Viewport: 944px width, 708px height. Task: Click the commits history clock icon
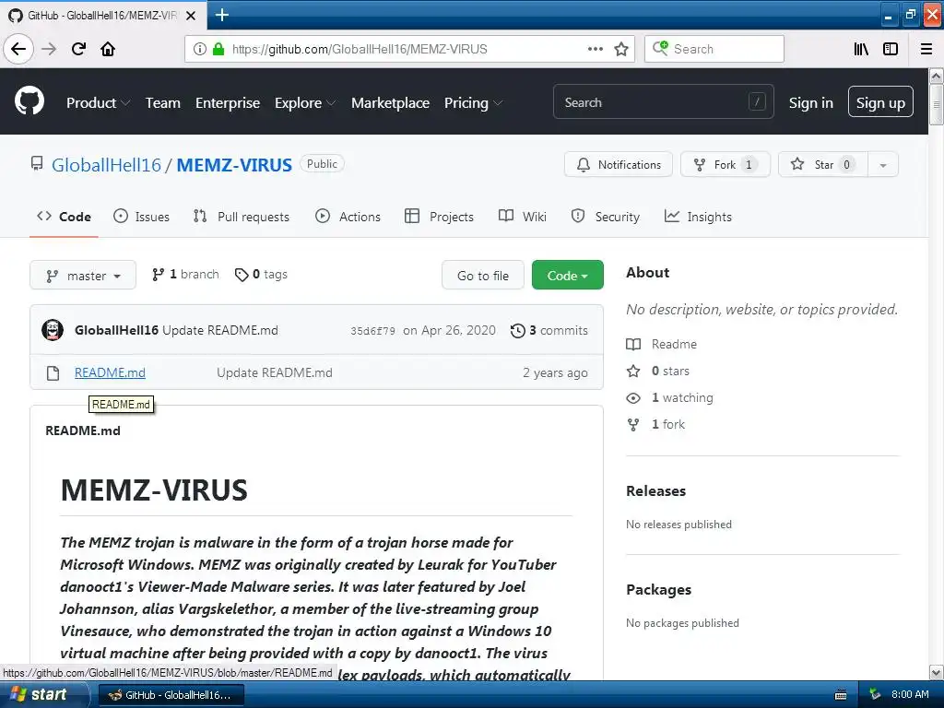pyautogui.click(x=517, y=331)
